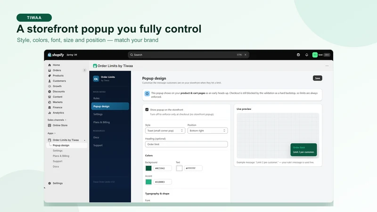Click the Orders count badge
This screenshot has height=212, width=377.
click(84, 70)
